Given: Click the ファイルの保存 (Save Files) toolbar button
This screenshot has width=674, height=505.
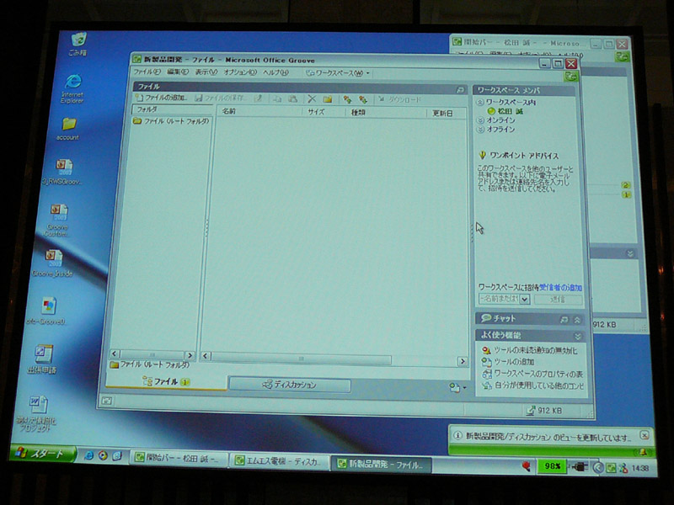Looking at the screenshot, I should (220, 98).
